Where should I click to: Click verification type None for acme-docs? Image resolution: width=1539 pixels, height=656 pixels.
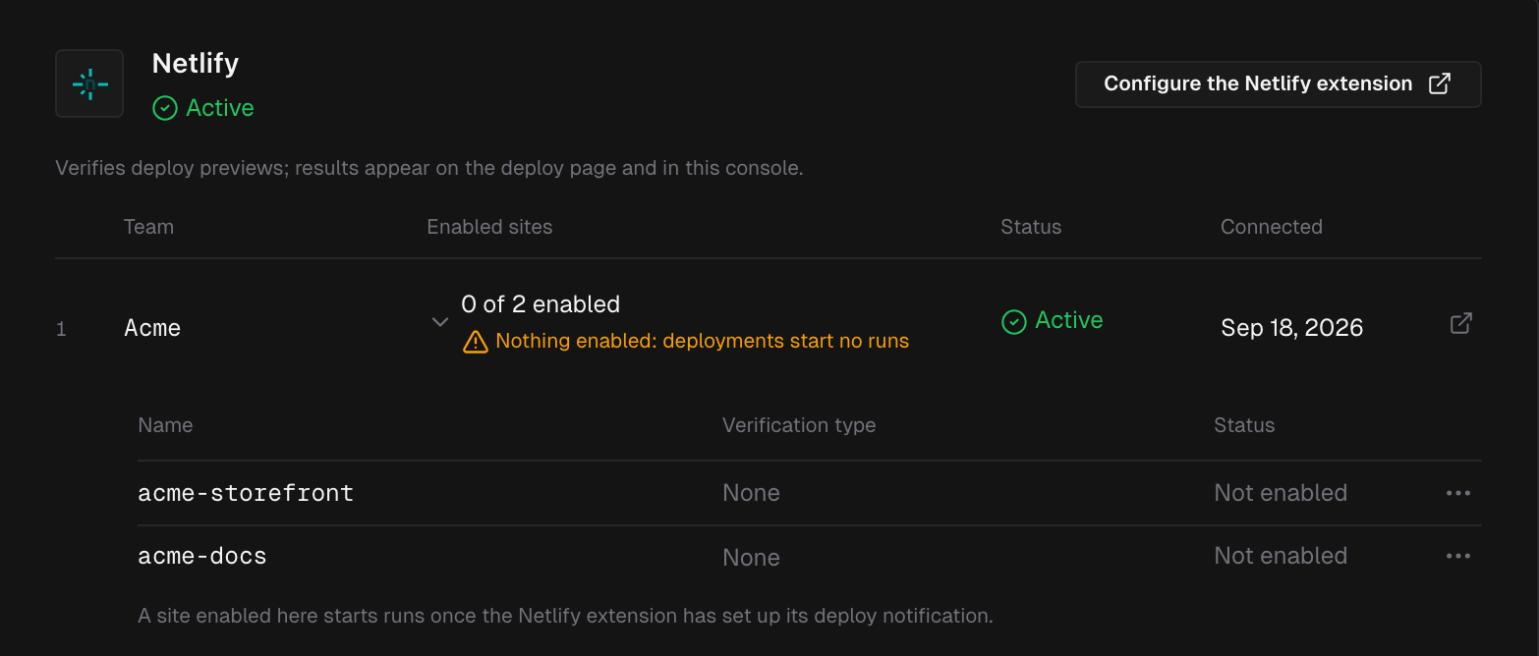click(x=751, y=558)
